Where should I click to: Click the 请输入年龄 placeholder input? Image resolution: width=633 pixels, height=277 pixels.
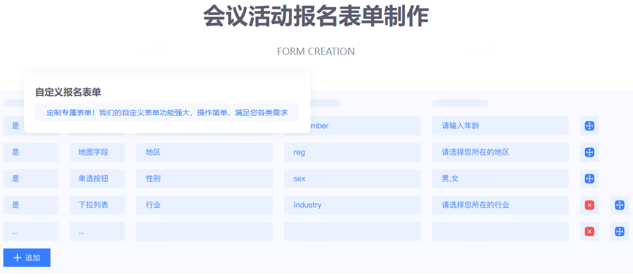[x=500, y=126]
